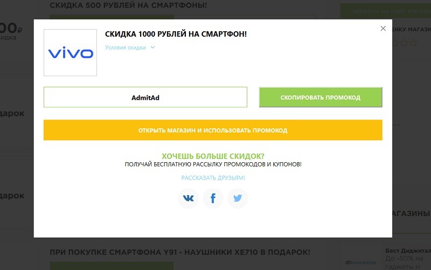
Task: Share the discount on Facebook
Action: (x=213, y=198)
